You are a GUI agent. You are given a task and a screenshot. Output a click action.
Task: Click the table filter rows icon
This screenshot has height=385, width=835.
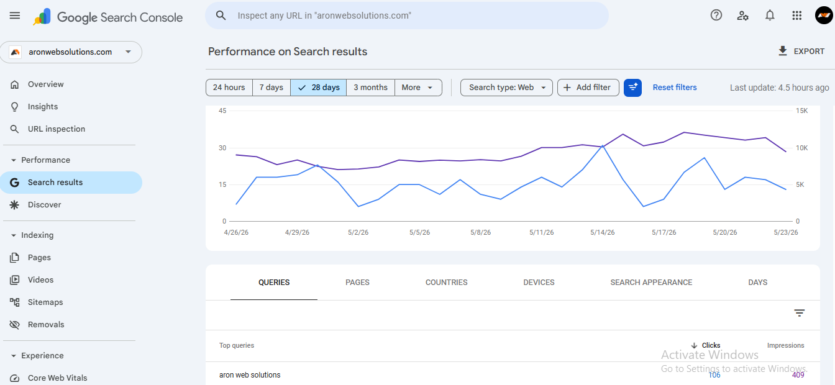coord(800,313)
